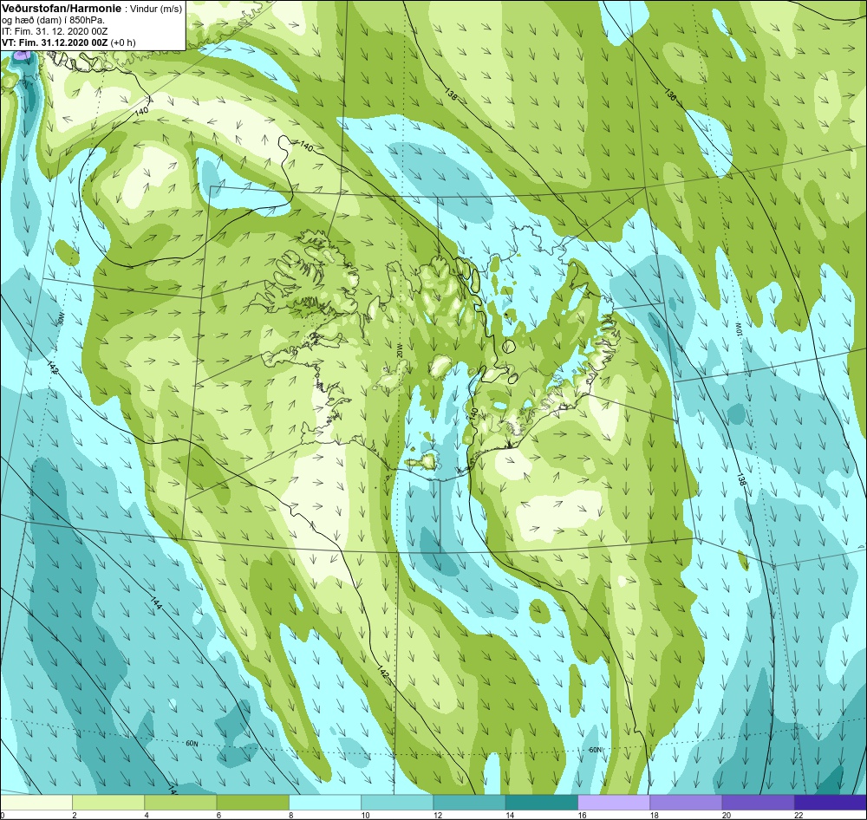The image size is (867, 820).
Task: Click the Veðurstofan/Harmonie title text
Action: 60,9
